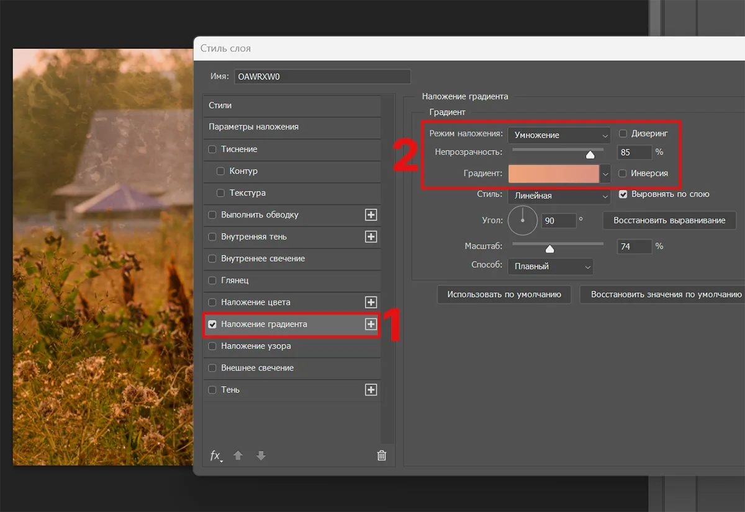The height and width of the screenshot is (512, 745).
Task: Click the angle dial control
Action: click(523, 220)
